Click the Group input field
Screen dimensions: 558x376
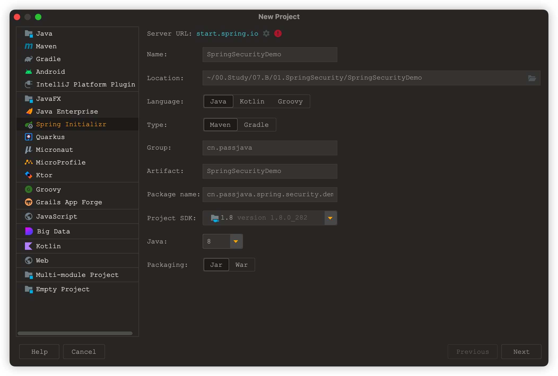click(270, 148)
